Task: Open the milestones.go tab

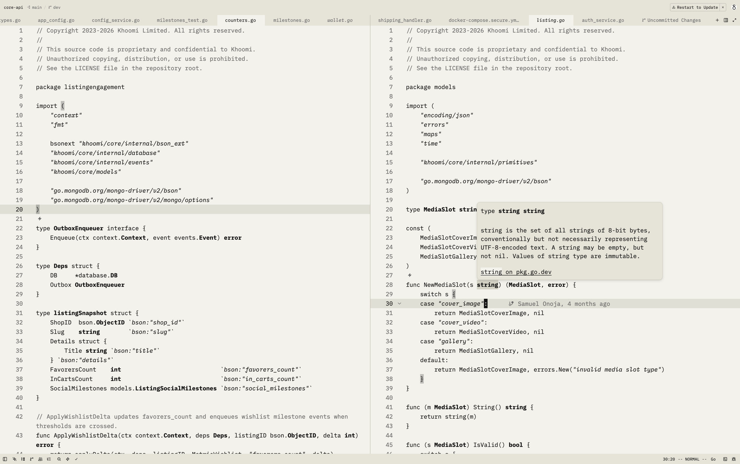Action: click(x=292, y=20)
